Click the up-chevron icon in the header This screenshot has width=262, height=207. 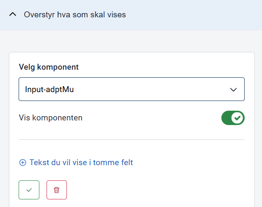pos(13,14)
